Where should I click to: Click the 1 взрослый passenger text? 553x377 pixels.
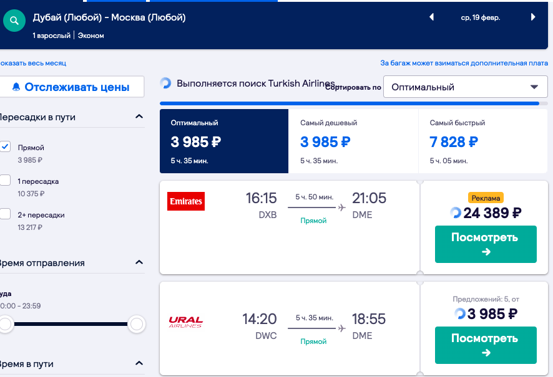click(x=51, y=36)
